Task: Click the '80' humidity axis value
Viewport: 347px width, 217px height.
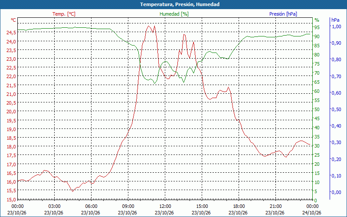Action: tap(317, 55)
